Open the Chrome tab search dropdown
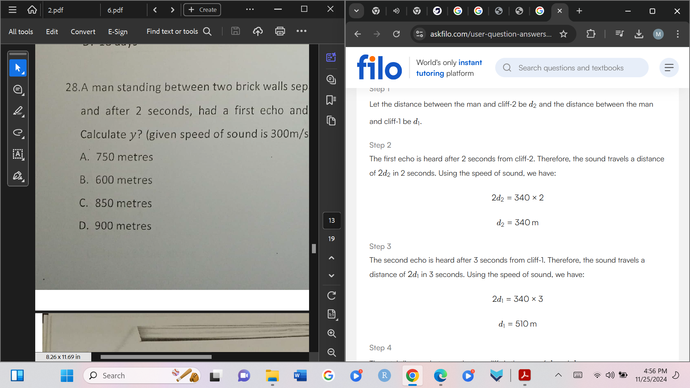 tap(356, 11)
